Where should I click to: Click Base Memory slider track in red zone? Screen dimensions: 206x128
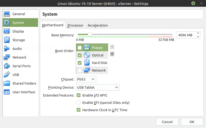pyautogui.click(x=168, y=34)
